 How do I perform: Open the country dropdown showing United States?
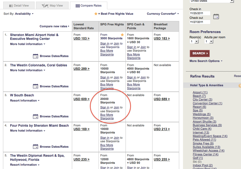(212, 1)
